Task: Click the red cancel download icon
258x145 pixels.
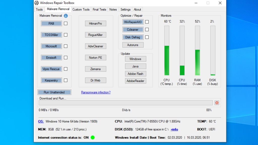Action: coord(217,103)
